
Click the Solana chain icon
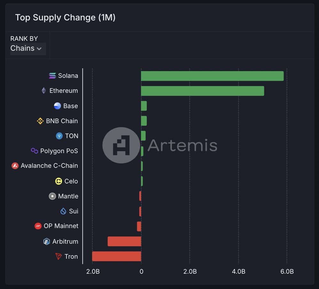point(52,76)
